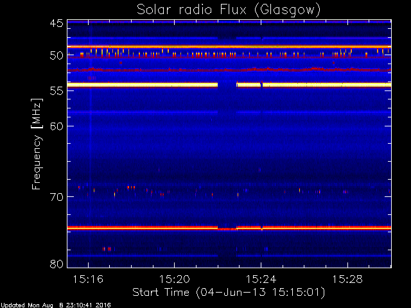Image resolution: width=411 pixels, height=308 pixels.
Task: Click the 'Frequency [MHz]' axis title
Action: (37, 144)
